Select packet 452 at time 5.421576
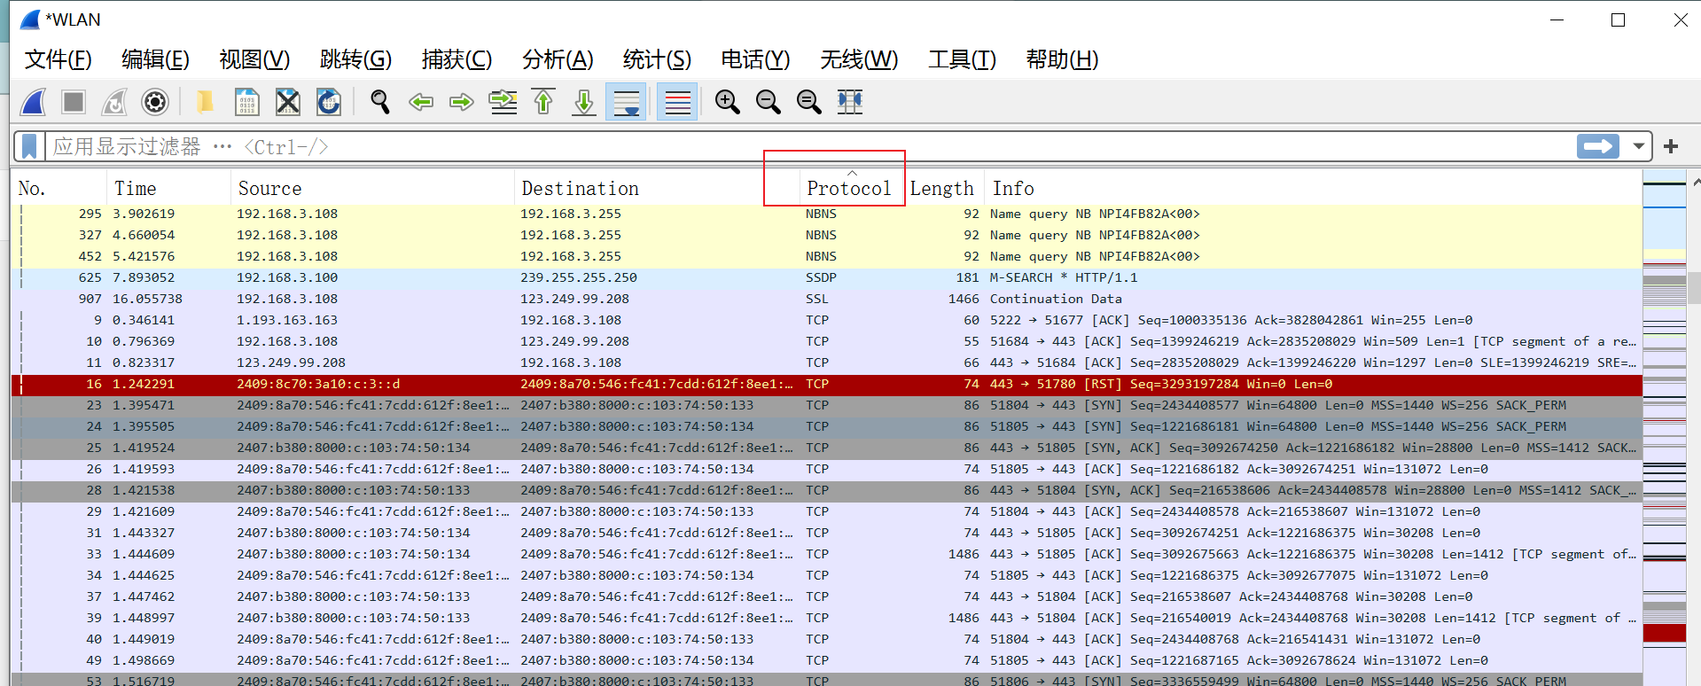1701x686 pixels. pyautogui.click(x=826, y=256)
